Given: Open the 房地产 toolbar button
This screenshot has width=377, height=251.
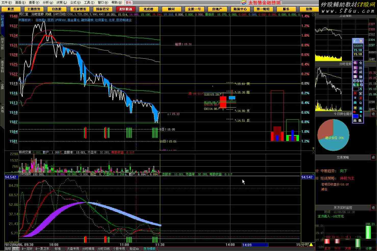Looking at the screenshot, I should 217,9.
